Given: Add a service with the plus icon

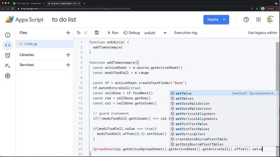Looking at the screenshot, I should tap(68, 65).
